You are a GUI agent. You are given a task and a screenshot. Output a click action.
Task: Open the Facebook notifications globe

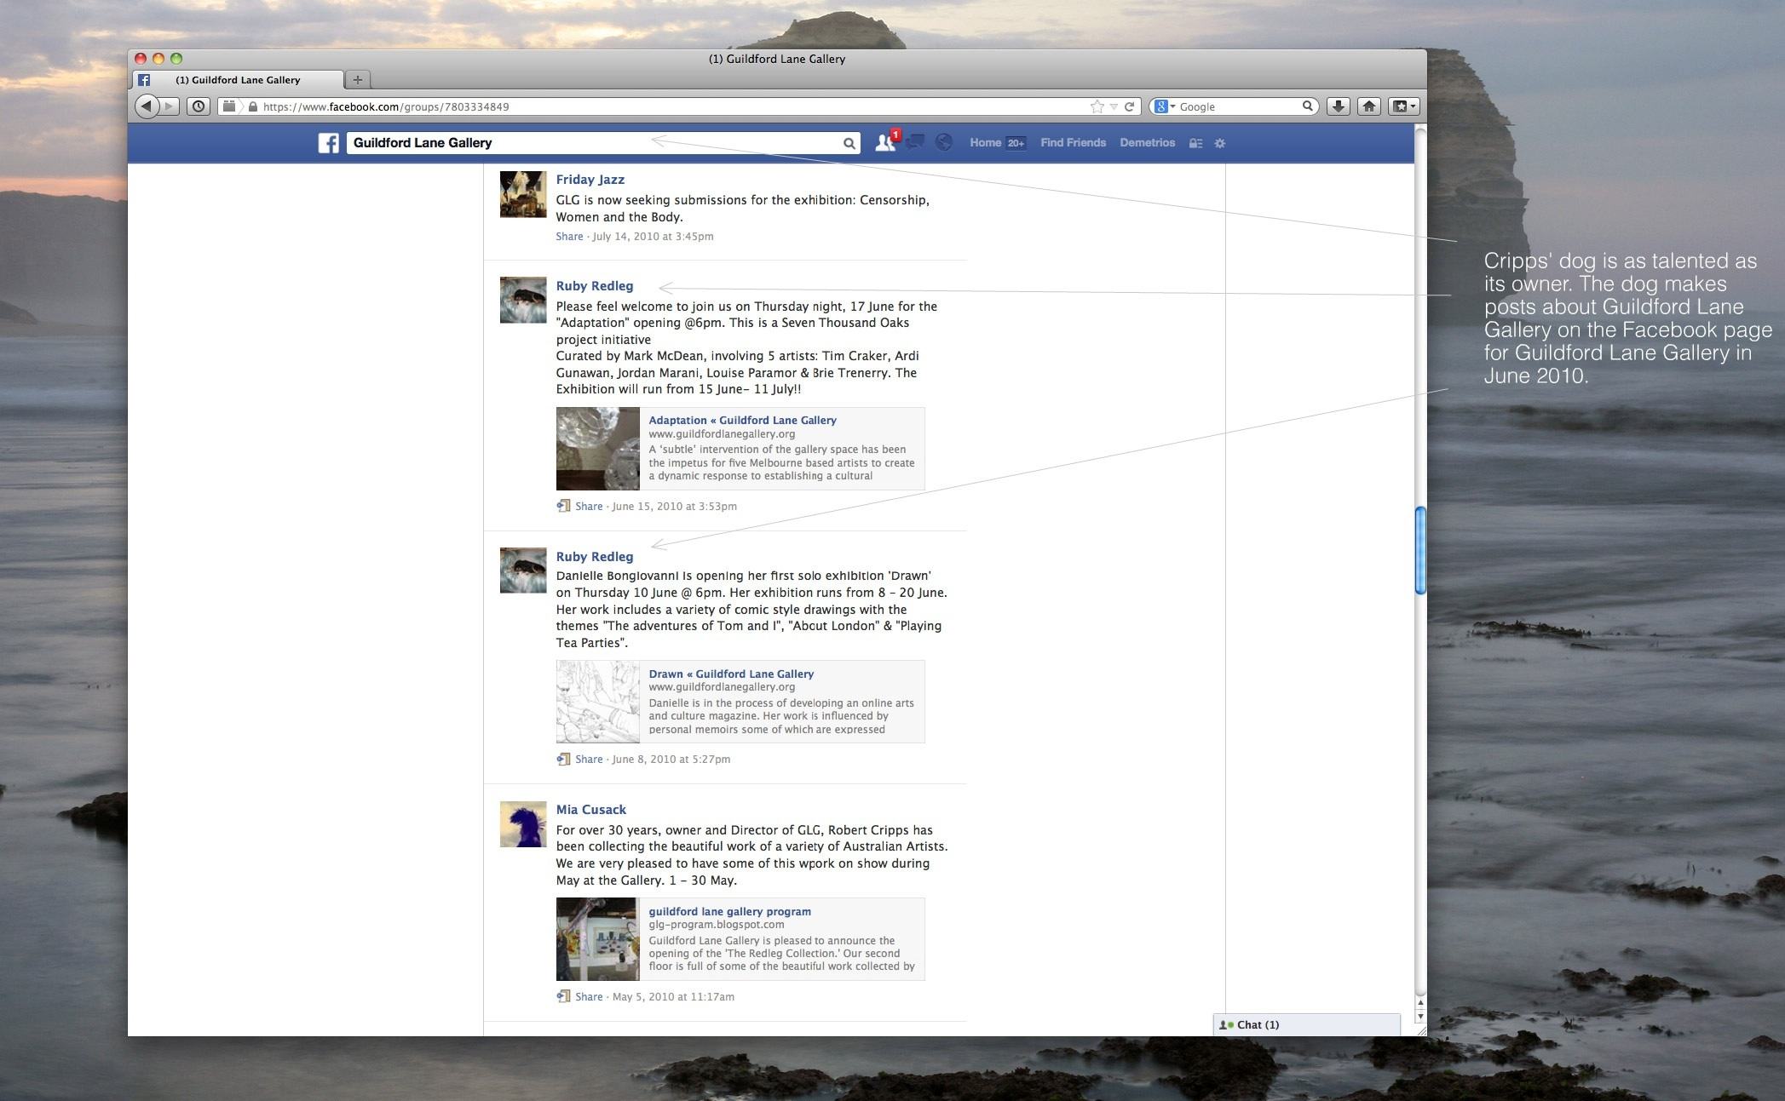click(944, 142)
